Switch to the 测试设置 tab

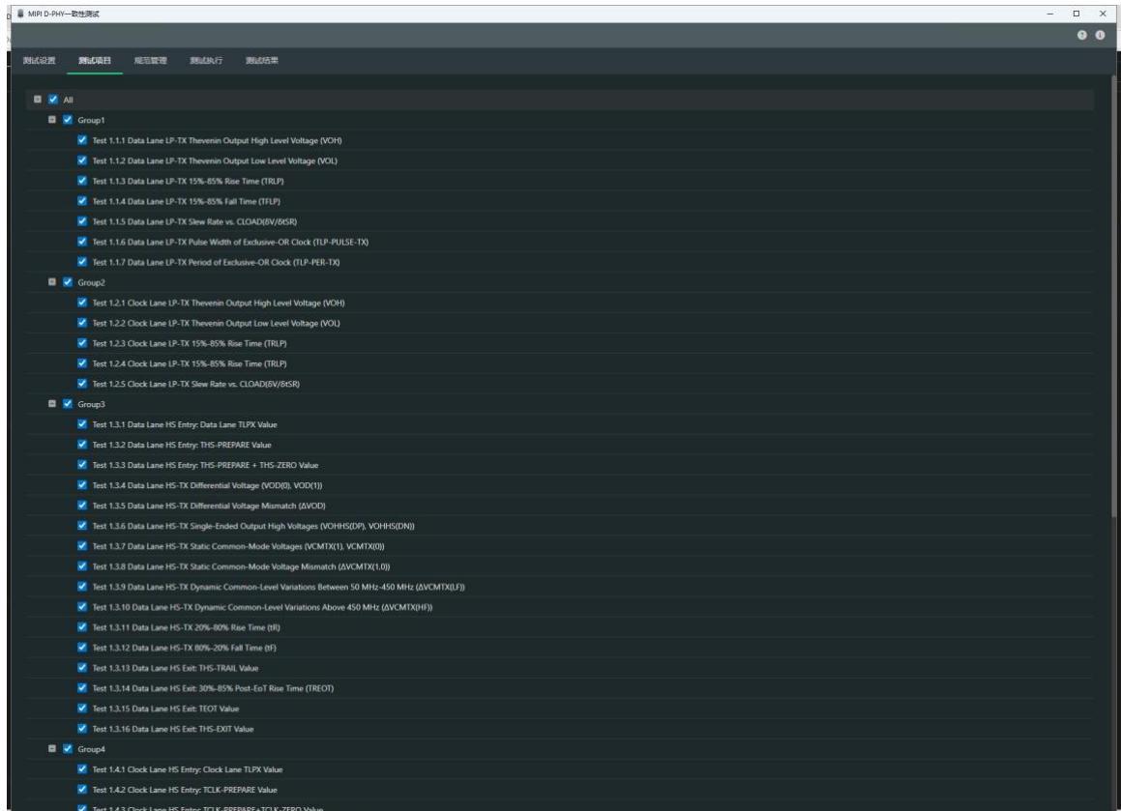(x=40, y=61)
